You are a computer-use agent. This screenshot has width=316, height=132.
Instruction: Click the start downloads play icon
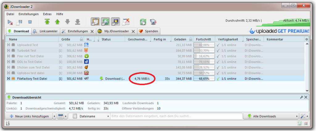tap(10, 22)
